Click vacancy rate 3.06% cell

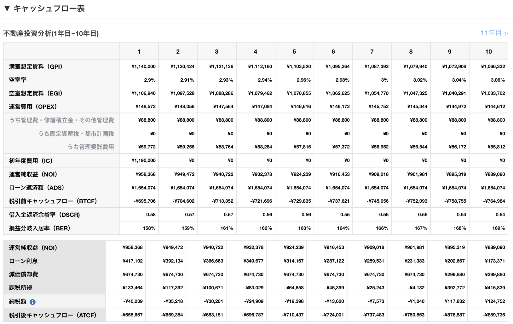[x=498, y=80]
